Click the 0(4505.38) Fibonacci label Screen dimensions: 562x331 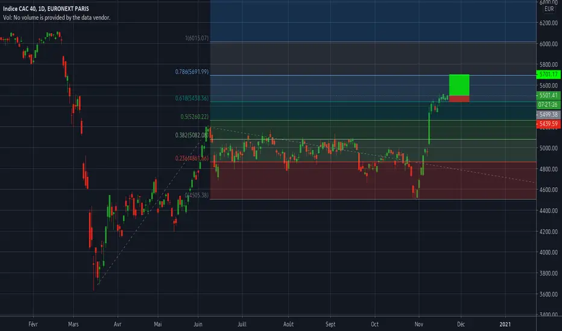[x=197, y=195]
